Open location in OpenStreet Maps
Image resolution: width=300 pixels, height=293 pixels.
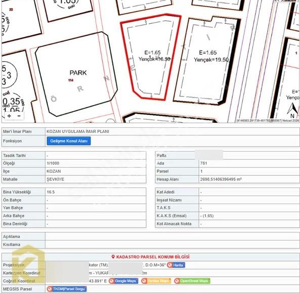tap(192, 281)
